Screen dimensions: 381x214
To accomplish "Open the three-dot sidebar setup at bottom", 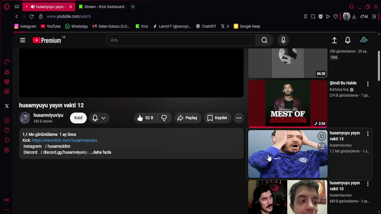I will click(x=7, y=210).
